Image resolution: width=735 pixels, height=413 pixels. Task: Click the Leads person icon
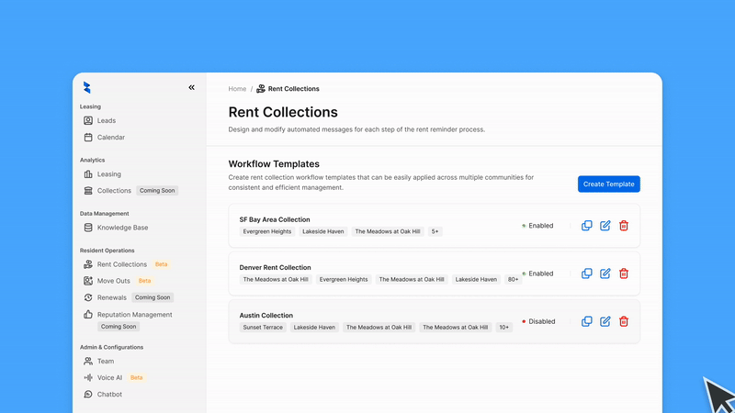(88, 120)
